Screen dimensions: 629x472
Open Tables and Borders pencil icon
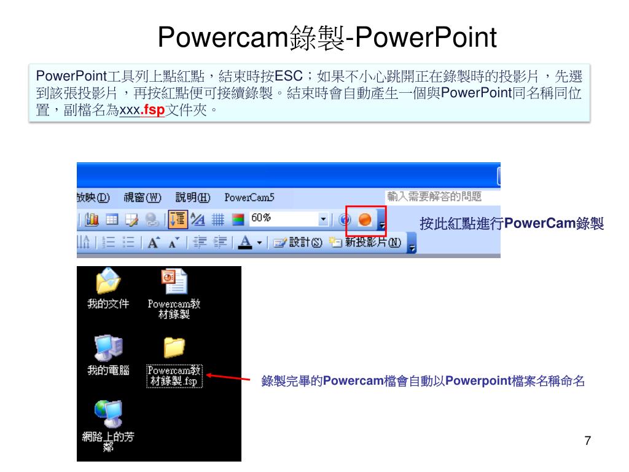click(131, 219)
